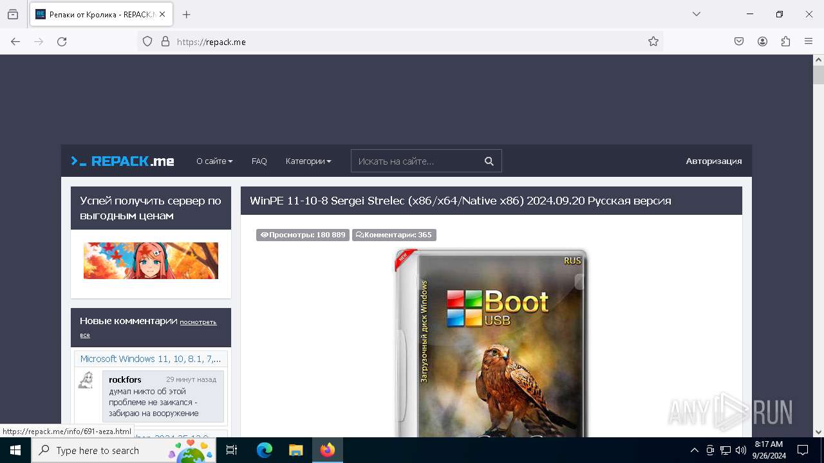Close the Repack.me browser tab
The width and height of the screenshot is (824, 463).
coord(162,14)
